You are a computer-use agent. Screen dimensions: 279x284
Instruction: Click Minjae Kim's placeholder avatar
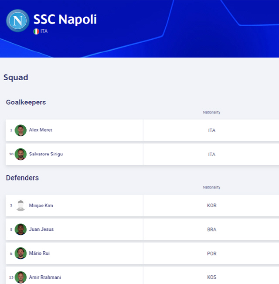tap(20, 205)
